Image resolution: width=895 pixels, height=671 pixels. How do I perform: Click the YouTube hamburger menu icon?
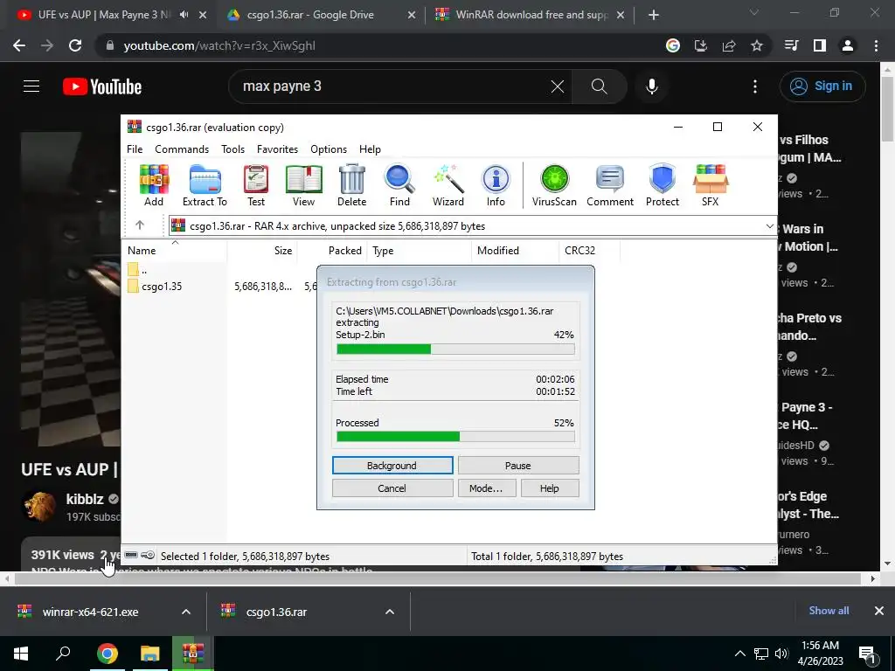[31, 86]
